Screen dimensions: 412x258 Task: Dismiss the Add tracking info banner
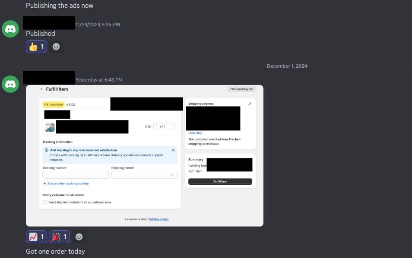pyautogui.click(x=173, y=150)
